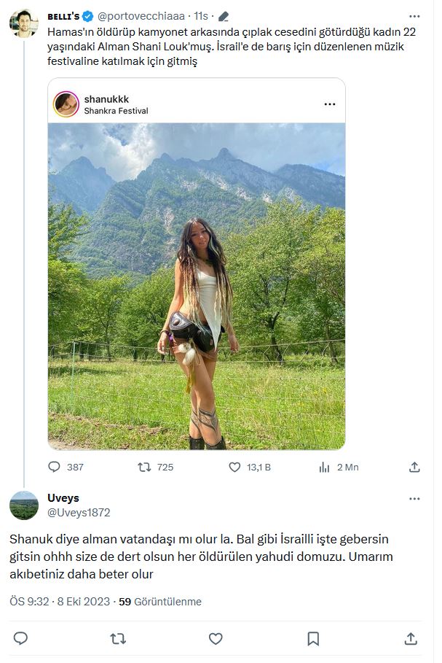The image size is (442, 663).
Task: Open Uveys landscape profile picture
Action: 23,505
